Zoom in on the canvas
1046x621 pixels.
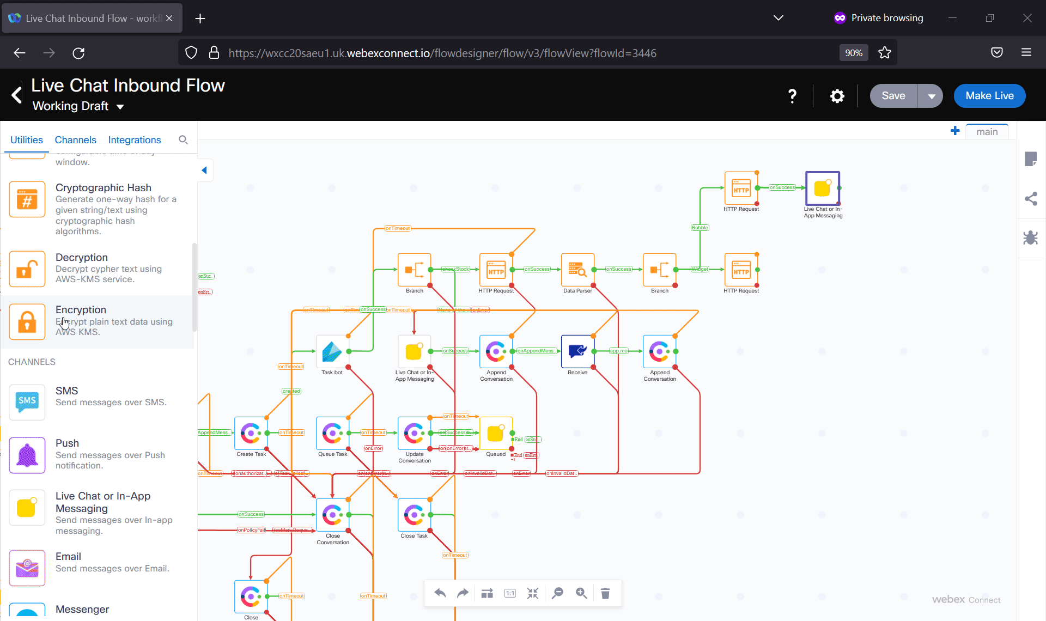pos(581,593)
